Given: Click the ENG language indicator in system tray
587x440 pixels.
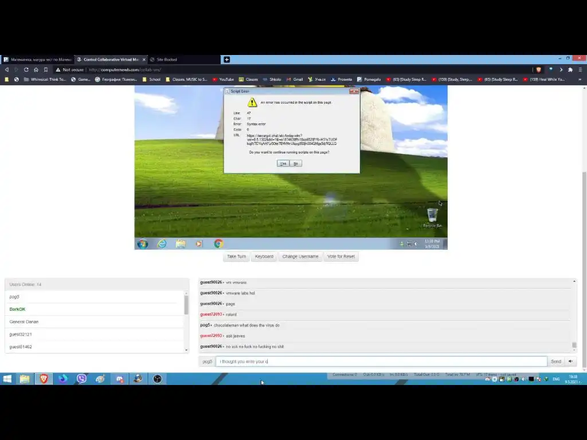Looking at the screenshot, I should click(556, 379).
